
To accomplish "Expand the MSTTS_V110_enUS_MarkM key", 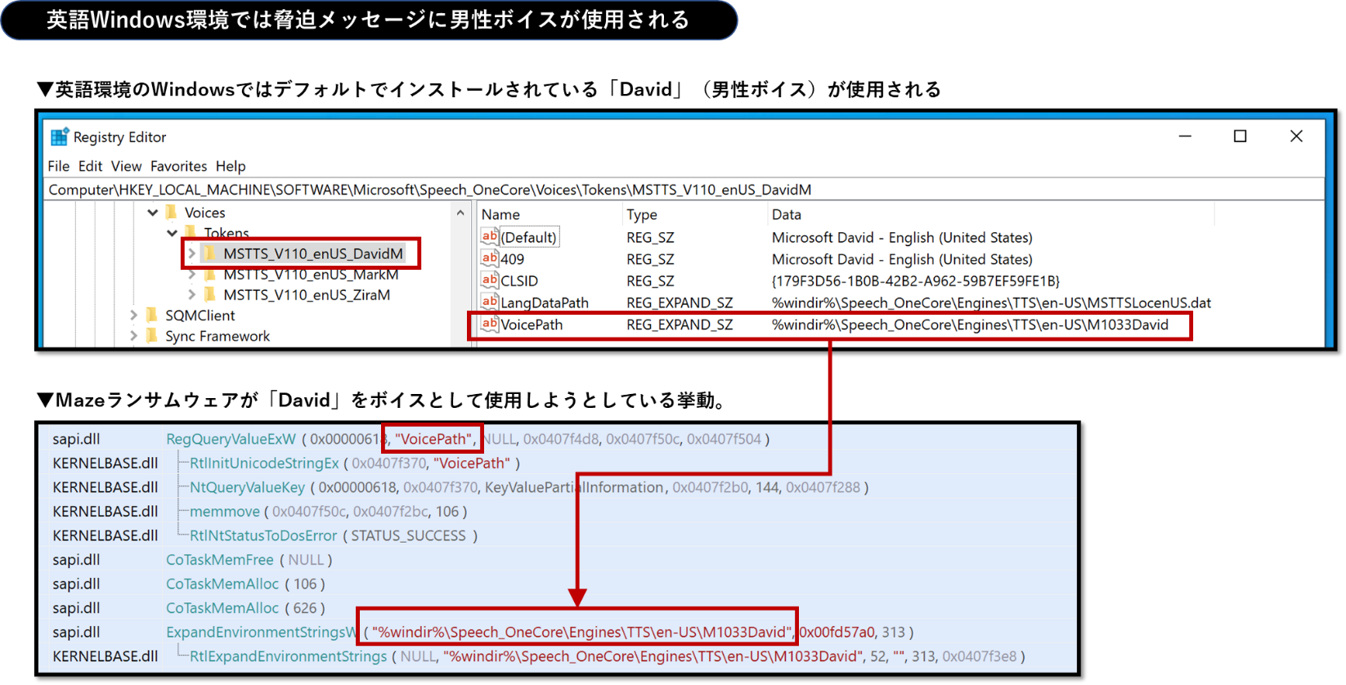I will [x=192, y=275].
